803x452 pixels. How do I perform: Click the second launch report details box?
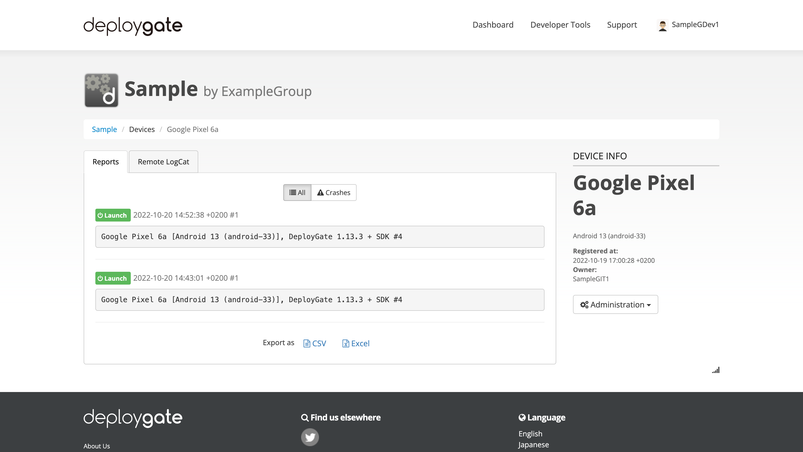pyautogui.click(x=320, y=299)
